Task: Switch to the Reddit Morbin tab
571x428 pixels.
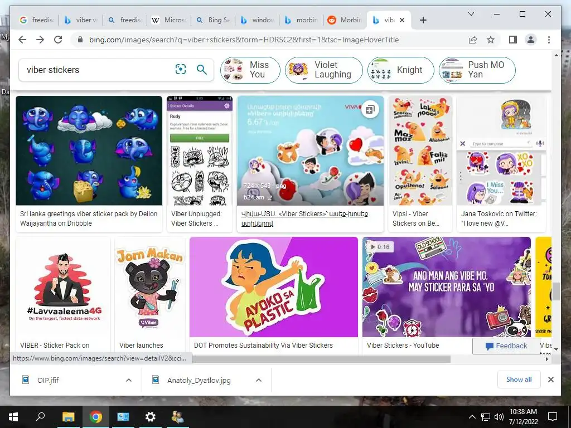Action: 345,20
